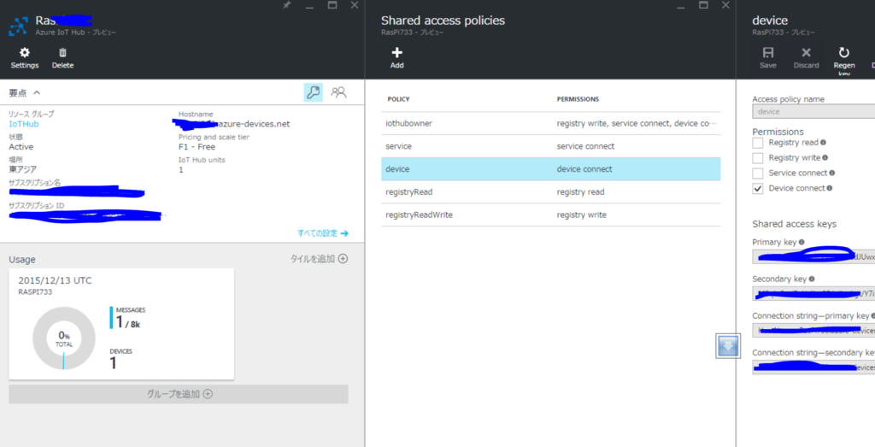Click the Connection string primary key field
The image size is (875, 447).
[813, 331]
